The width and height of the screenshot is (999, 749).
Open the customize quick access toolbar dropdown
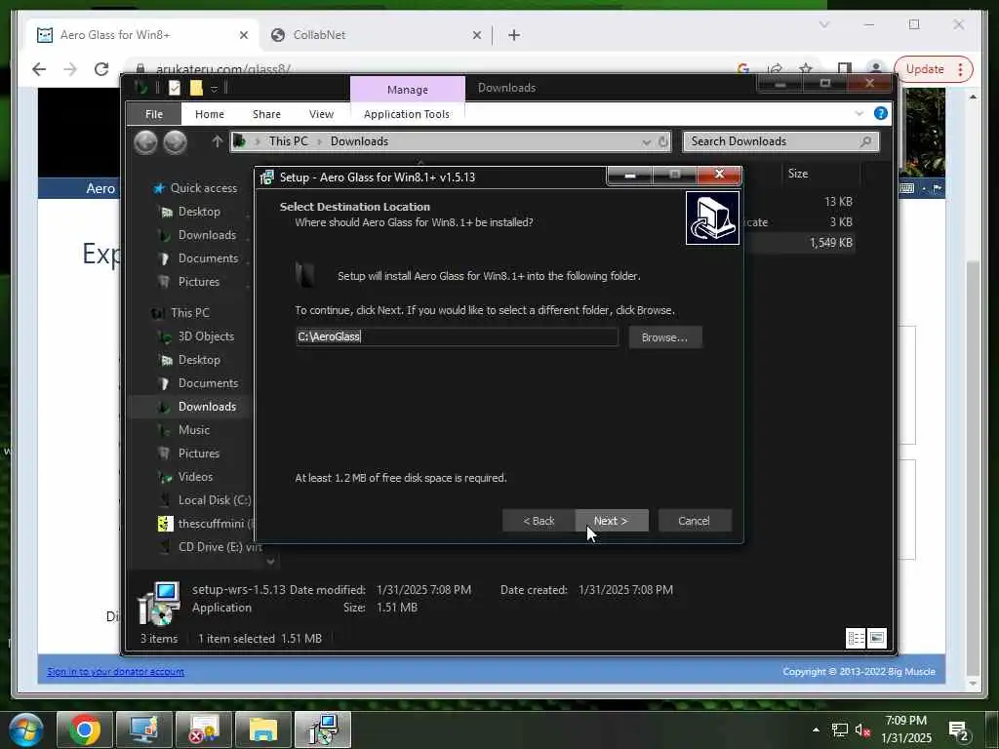[214, 89]
